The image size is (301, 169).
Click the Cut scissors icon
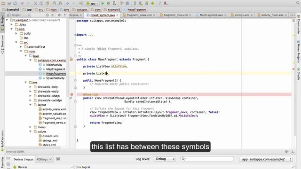[35, 3]
